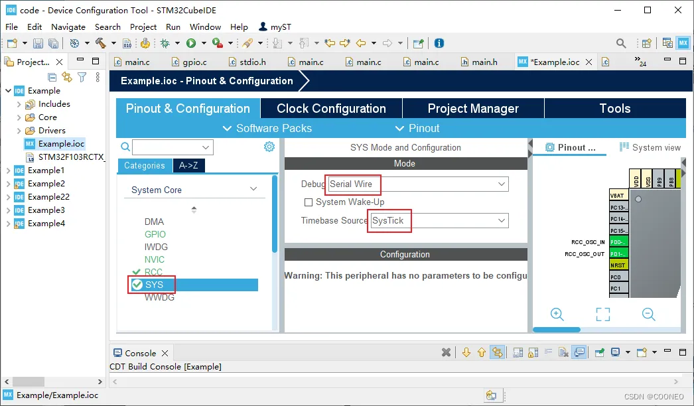Collapse the System Core category

253,189
